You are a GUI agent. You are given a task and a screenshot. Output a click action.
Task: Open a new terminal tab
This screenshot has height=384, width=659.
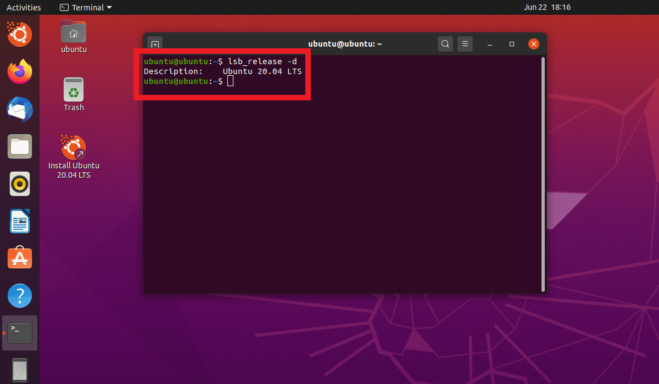(x=154, y=43)
